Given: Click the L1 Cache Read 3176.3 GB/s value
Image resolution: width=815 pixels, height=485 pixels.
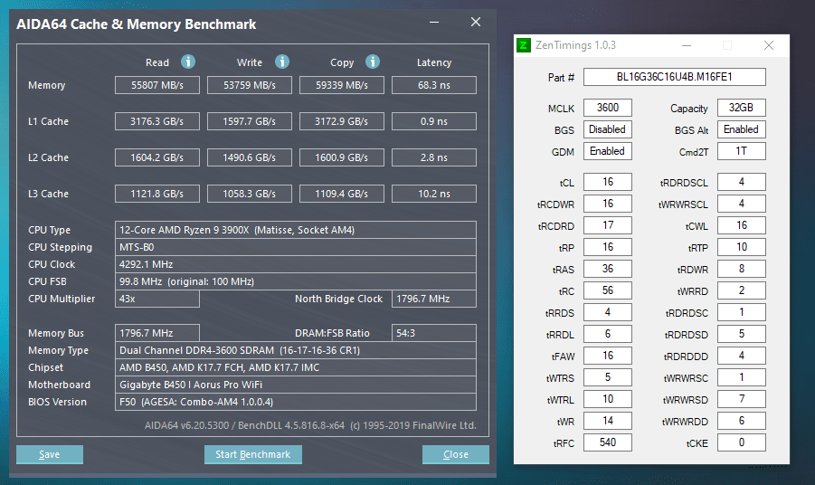Looking at the screenshot, I should click(x=157, y=121).
